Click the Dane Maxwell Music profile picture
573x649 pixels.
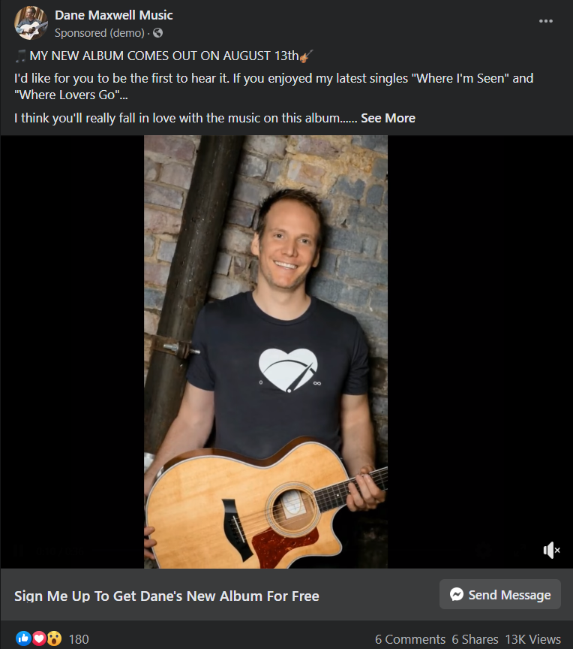pos(31,23)
